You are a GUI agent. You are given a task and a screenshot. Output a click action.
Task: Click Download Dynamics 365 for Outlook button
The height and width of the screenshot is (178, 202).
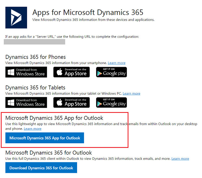point(41,168)
